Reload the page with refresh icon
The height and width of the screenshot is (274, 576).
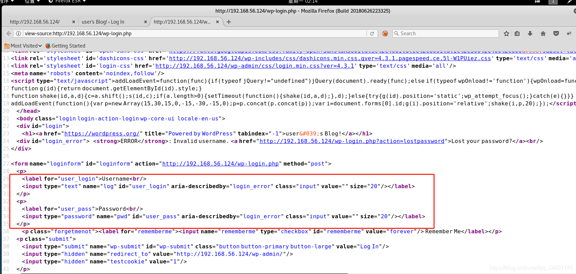(x=372, y=34)
